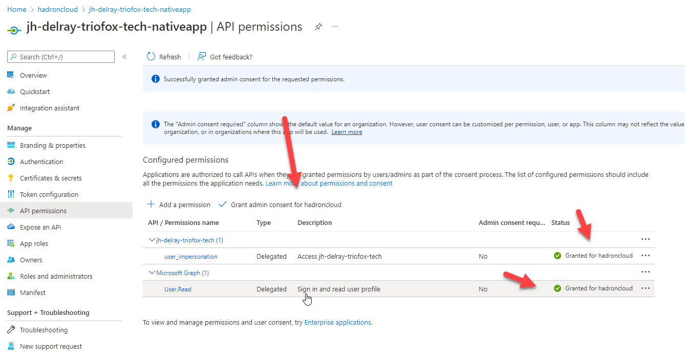Click the Roles and administrators icon

(x=11, y=276)
